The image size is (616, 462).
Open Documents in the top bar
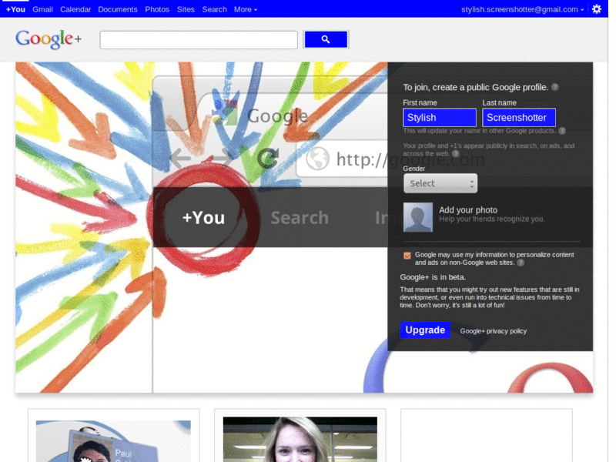[x=118, y=9]
